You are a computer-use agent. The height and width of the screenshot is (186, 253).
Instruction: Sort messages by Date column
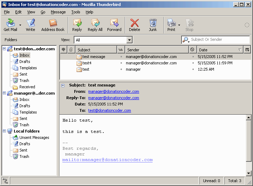coord(220,50)
